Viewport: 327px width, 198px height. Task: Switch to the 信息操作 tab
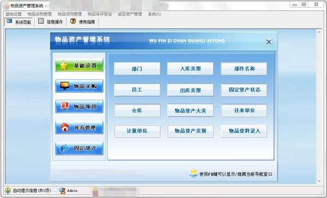(51, 22)
